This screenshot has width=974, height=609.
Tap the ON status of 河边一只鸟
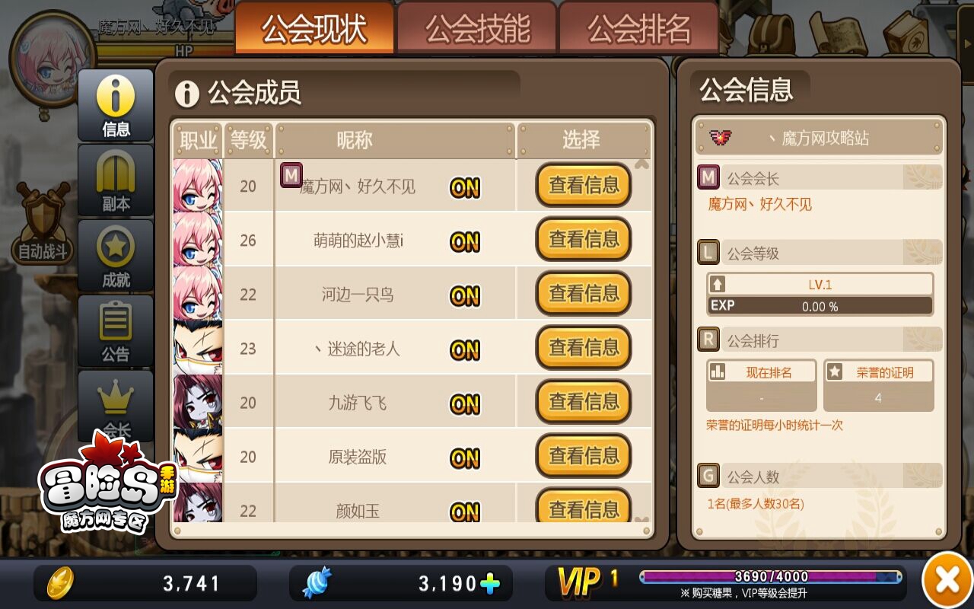click(465, 295)
